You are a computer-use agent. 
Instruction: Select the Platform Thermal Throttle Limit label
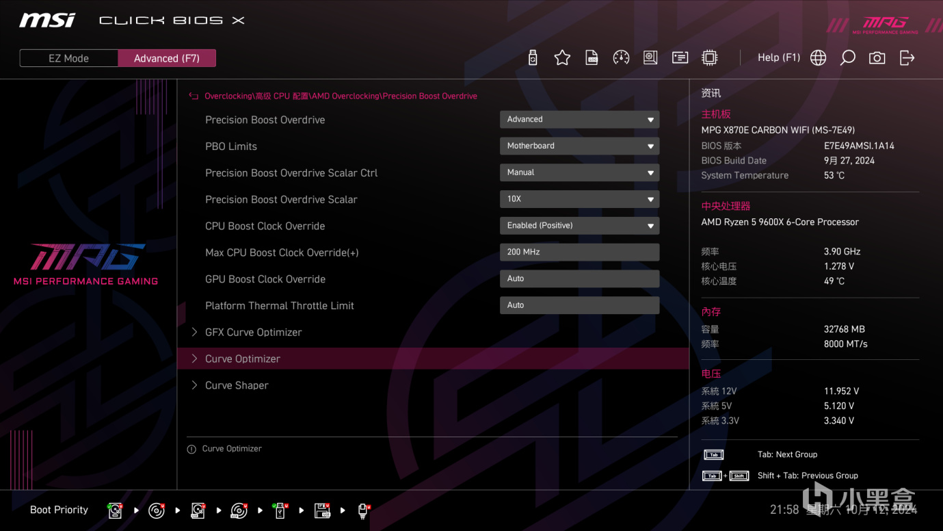(280, 306)
